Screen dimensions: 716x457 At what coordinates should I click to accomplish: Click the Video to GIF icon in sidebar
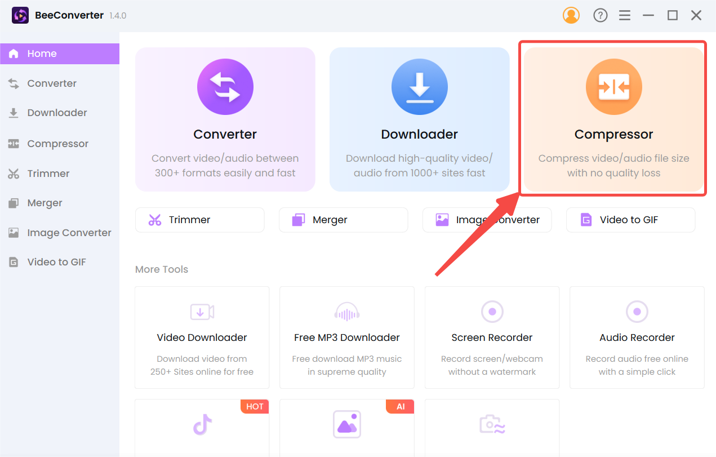coord(14,262)
